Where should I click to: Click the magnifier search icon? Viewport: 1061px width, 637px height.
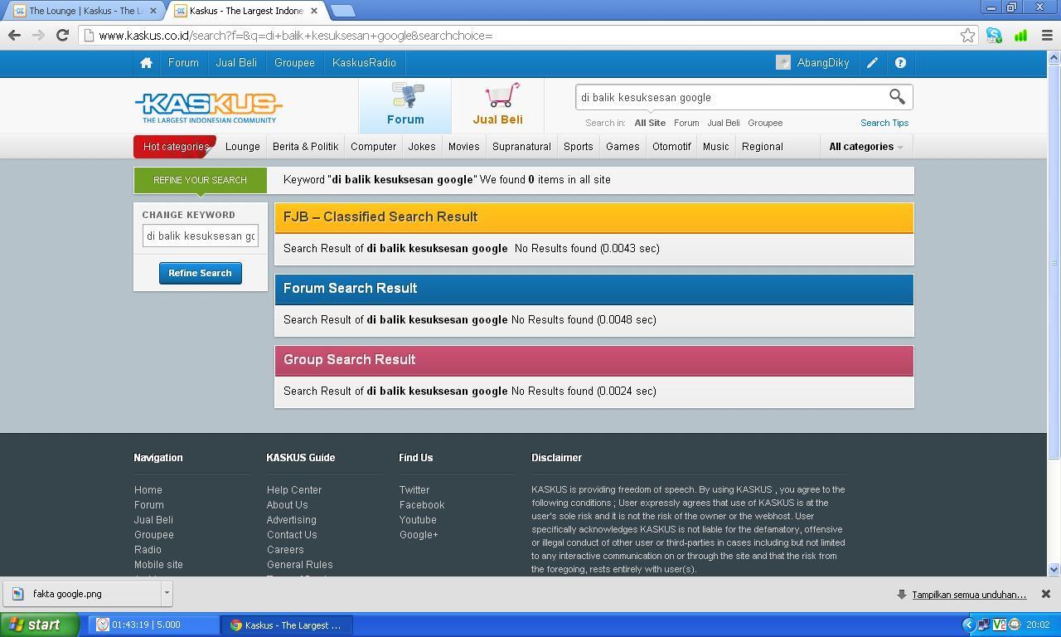tap(897, 97)
